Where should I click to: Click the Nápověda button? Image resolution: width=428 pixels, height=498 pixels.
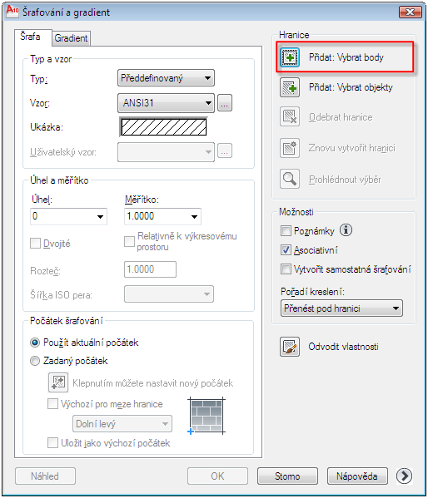357,476
